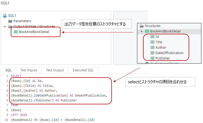Click the Publisher attribute icon

pyautogui.click(x=152, y=58)
